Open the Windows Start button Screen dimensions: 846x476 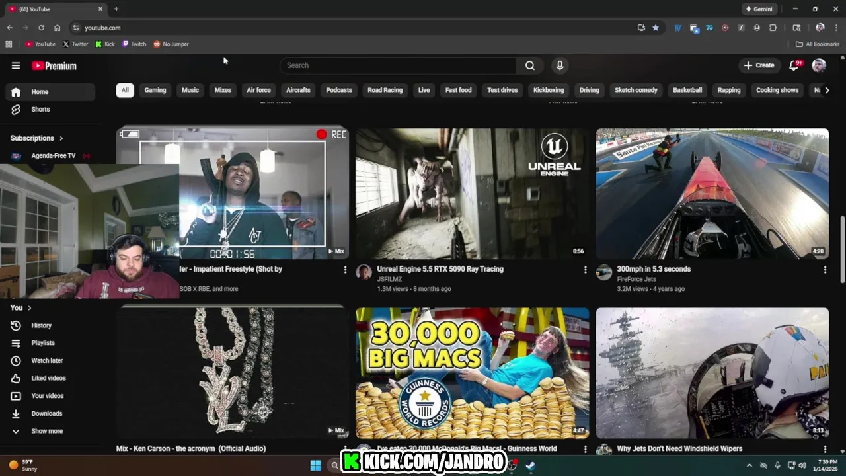coord(315,465)
